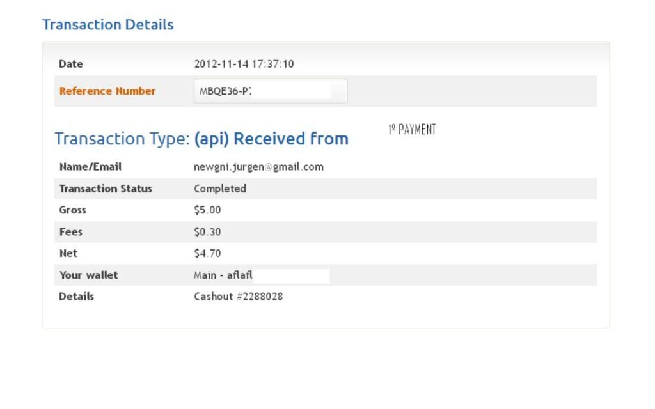The width and height of the screenshot is (655, 409).
Task: Click the date value 2012-11-14 17:37:10
Action: (244, 64)
